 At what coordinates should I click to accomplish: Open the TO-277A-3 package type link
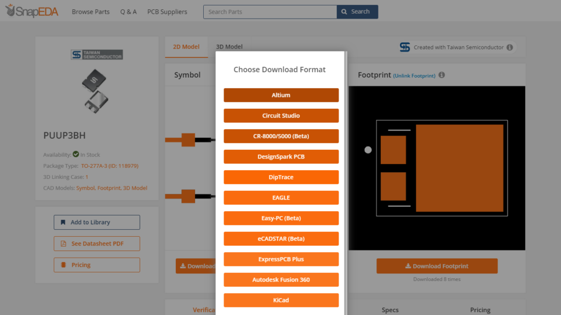pyautogui.click(x=110, y=166)
